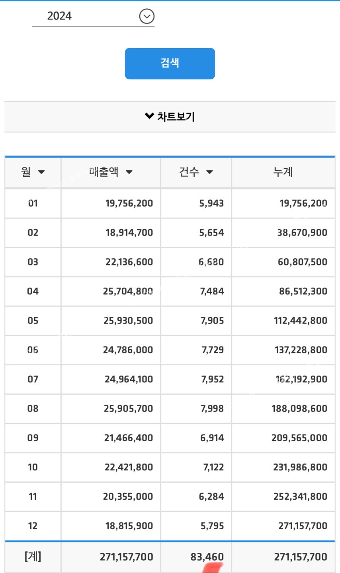Select the month 01 row cell
This screenshot has height=573, width=340.
click(33, 203)
